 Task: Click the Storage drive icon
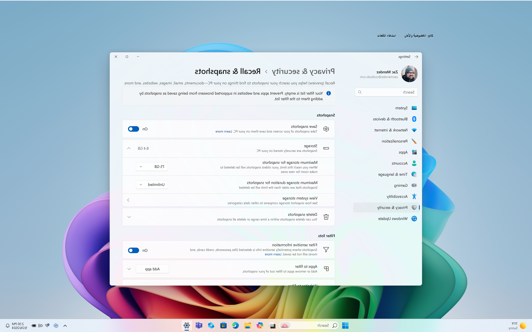(x=326, y=148)
